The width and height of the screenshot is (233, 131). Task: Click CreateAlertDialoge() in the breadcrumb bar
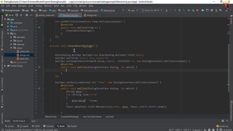[x=70, y=116]
